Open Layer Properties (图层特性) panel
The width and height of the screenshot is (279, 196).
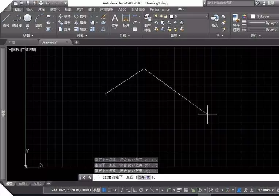[x=148, y=23]
